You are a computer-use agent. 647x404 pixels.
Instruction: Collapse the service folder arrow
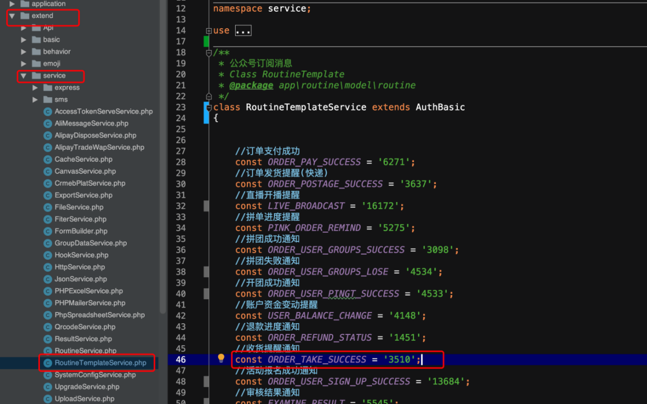point(24,76)
